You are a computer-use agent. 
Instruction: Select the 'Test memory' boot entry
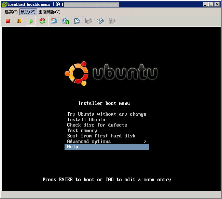[x=107, y=131]
